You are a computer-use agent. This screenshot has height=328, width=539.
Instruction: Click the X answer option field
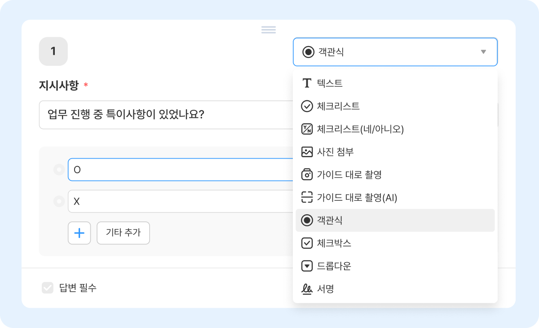[180, 202]
